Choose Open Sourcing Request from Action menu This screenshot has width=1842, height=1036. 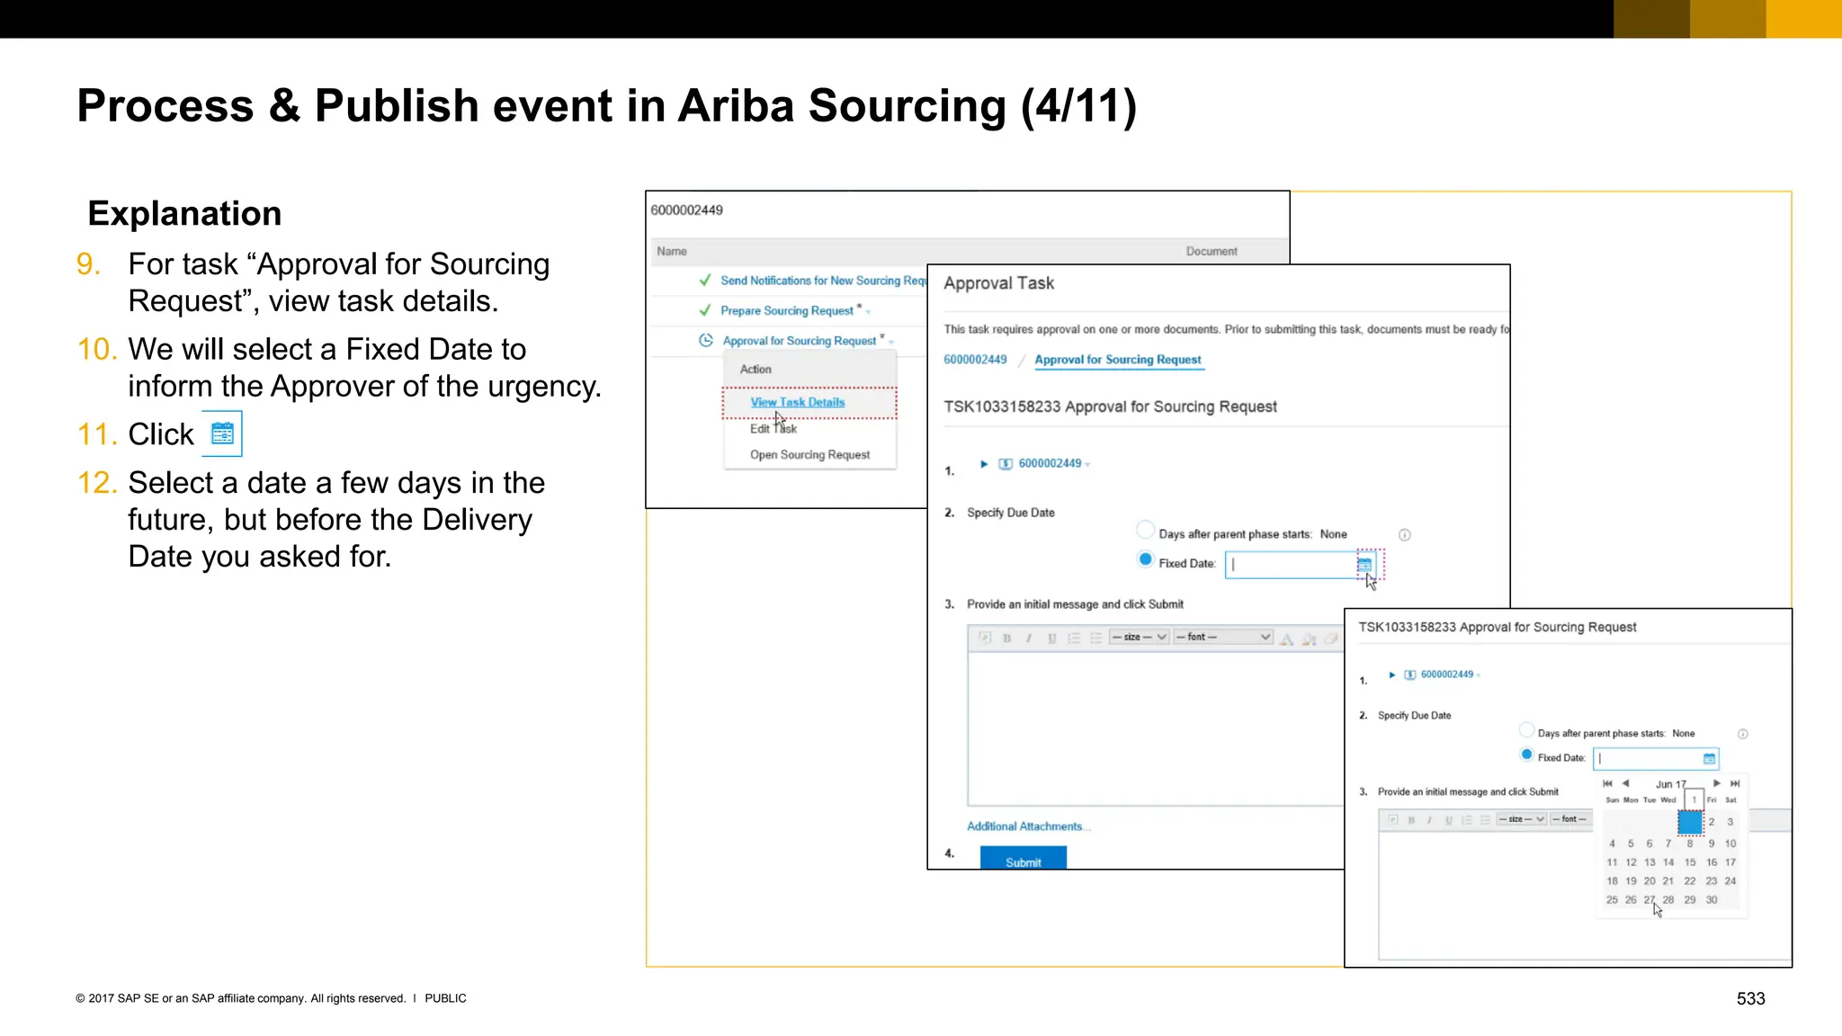(810, 455)
